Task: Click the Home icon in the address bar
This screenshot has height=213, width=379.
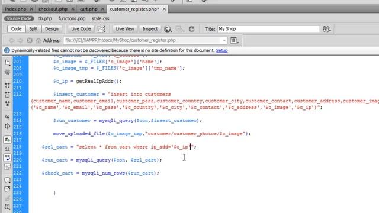Action: [x=38, y=41]
